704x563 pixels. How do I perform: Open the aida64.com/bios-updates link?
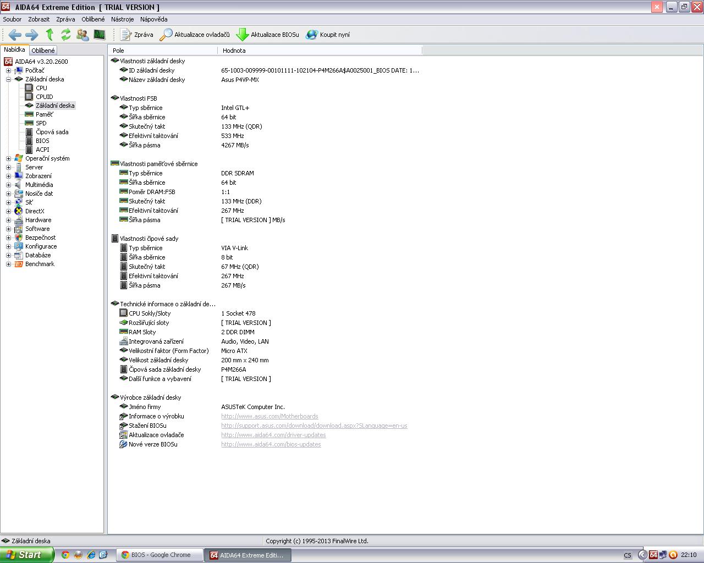pos(271,444)
